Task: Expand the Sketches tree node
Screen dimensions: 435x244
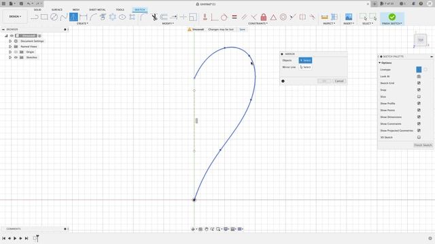Action: point(10,57)
